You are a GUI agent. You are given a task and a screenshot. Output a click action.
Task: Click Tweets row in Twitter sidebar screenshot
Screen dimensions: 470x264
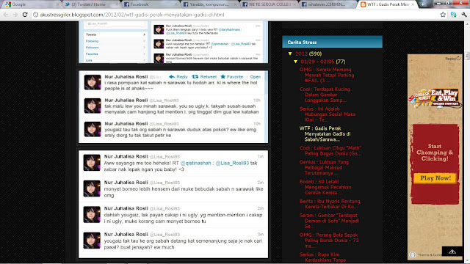point(115,34)
